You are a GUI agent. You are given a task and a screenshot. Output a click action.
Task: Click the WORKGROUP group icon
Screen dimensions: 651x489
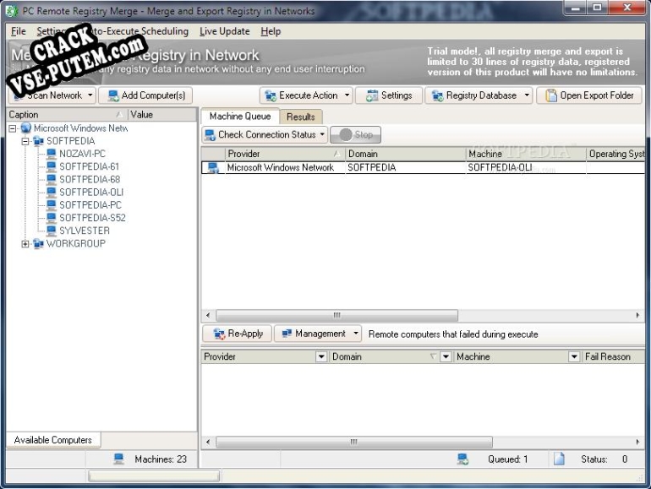click(x=39, y=243)
